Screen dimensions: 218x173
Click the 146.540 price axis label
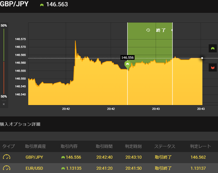pyautogui.click(x=20, y=94)
